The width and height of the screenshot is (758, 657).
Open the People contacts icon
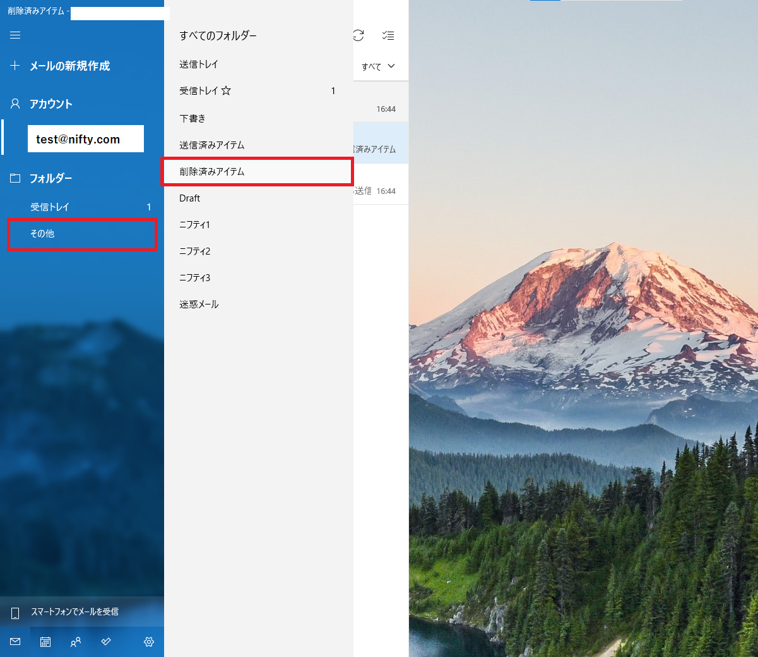(76, 642)
